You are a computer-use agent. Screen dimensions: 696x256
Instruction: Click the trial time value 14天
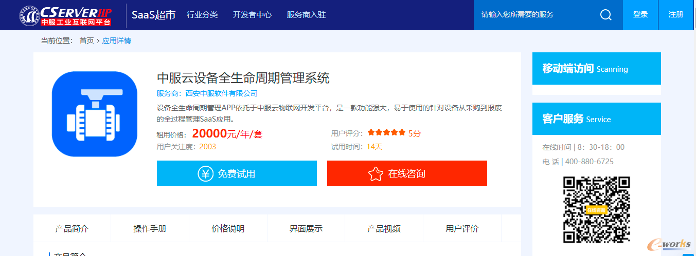coord(374,146)
